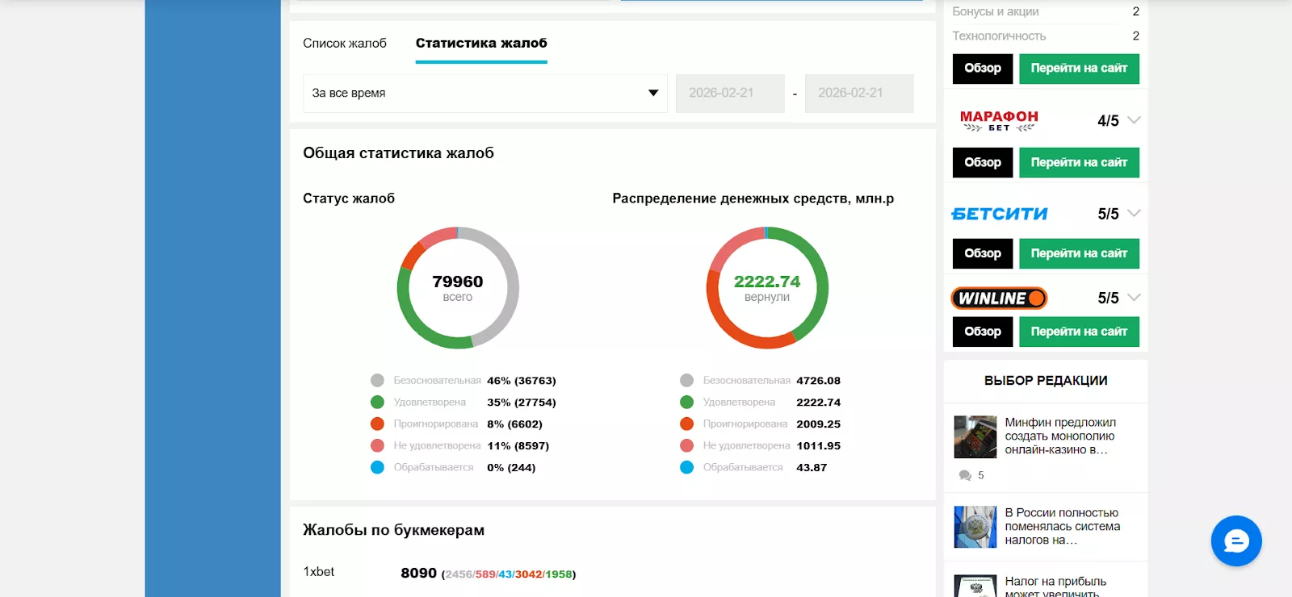This screenshot has width=1292, height=597.
Task: Go to Winline site
Action: click(x=1079, y=332)
